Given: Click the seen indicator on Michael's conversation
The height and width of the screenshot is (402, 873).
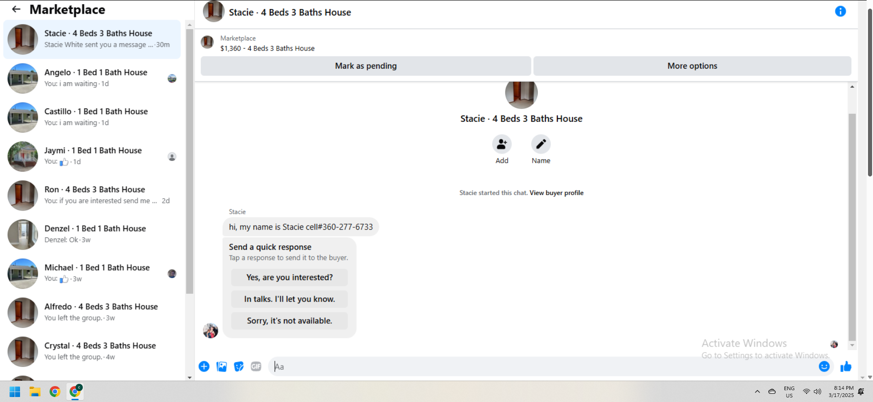Looking at the screenshot, I should click(x=172, y=274).
